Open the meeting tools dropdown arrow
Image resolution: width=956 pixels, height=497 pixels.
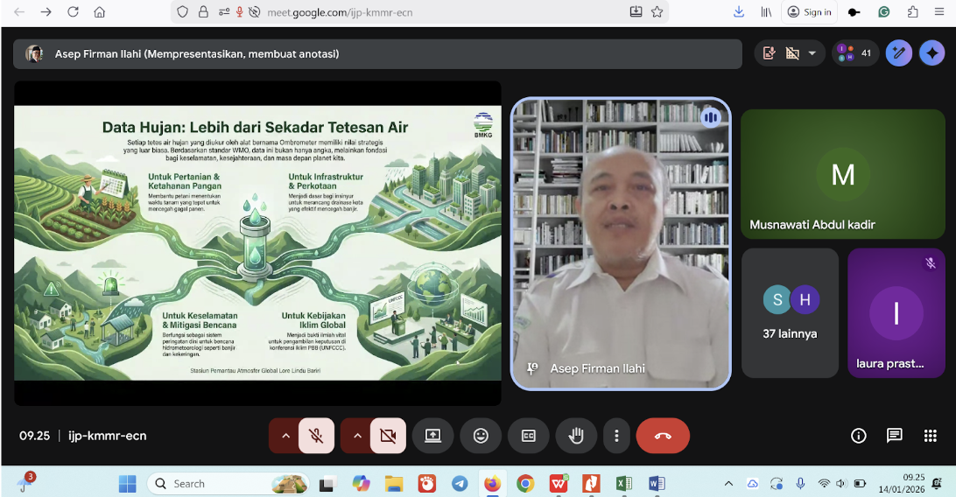pos(812,53)
